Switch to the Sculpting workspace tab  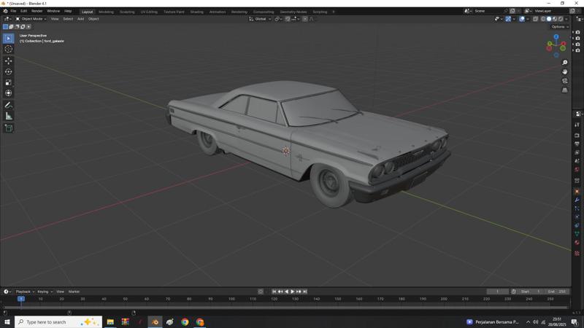pos(127,12)
